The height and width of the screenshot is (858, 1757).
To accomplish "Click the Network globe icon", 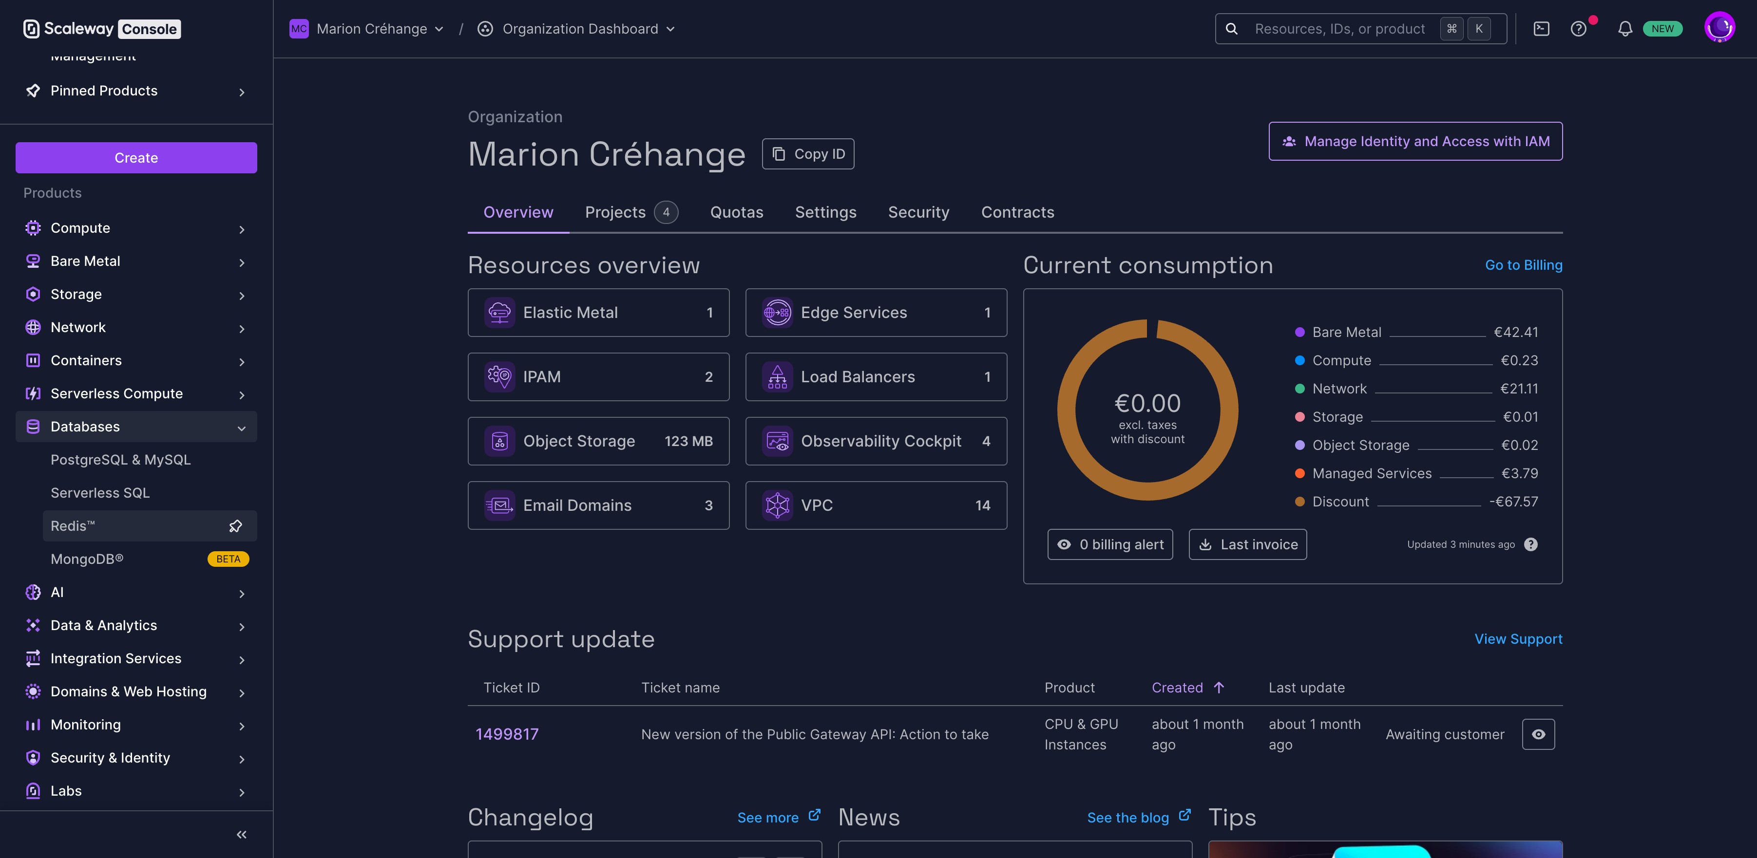I will pos(33,327).
